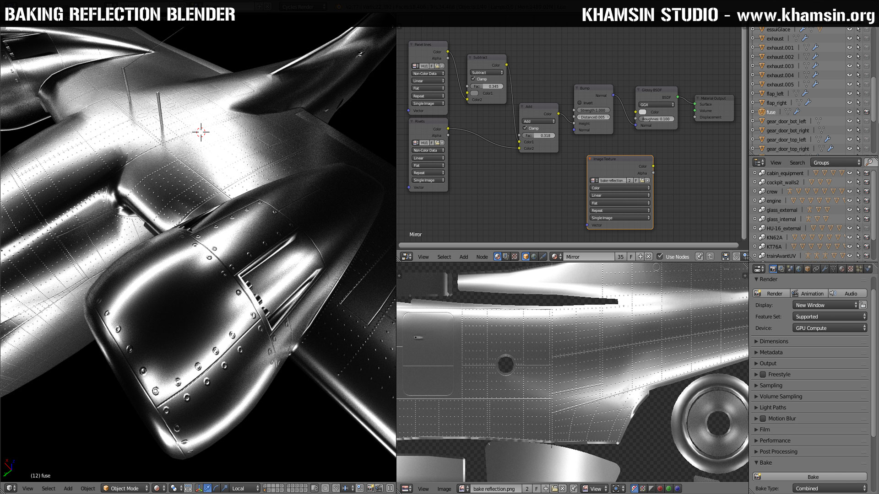Open Mesh data properties triangle tab
The width and height of the screenshot is (879, 494).
tap(833, 269)
